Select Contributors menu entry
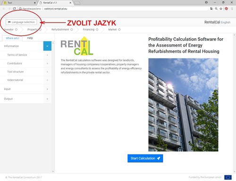The height and width of the screenshot is (181, 236). point(15,63)
